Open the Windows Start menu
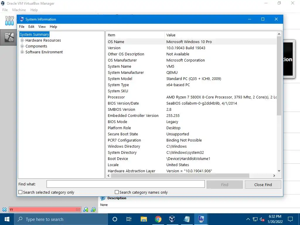 tap(7, 219)
